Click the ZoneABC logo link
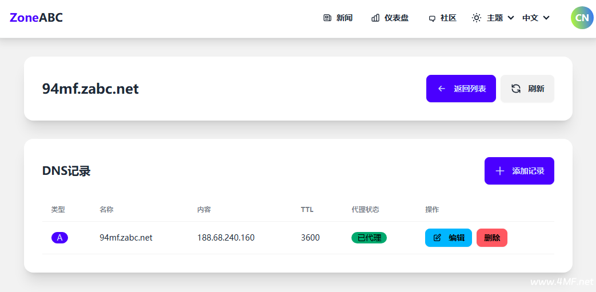Screen dimensions: 596x292 [36, 18]
